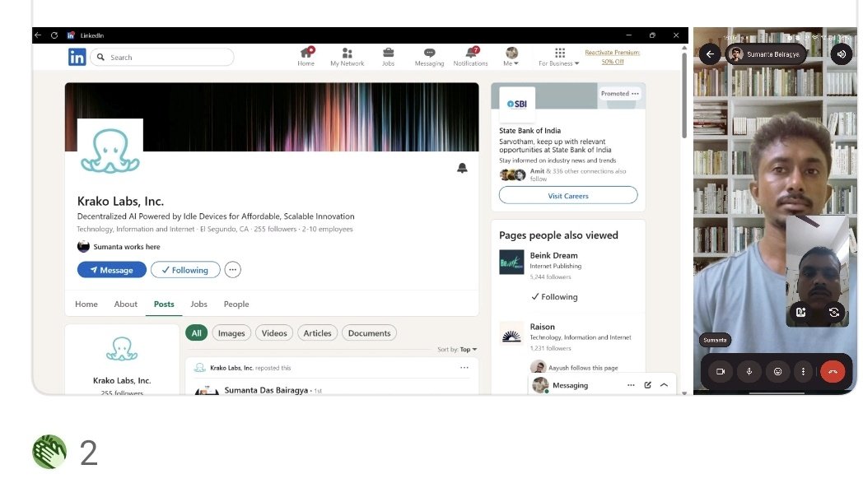Image resolution: width=863 pixels, height=488 pixels.
Task: Click the effects icon on self view
Action: click(800, 313)
